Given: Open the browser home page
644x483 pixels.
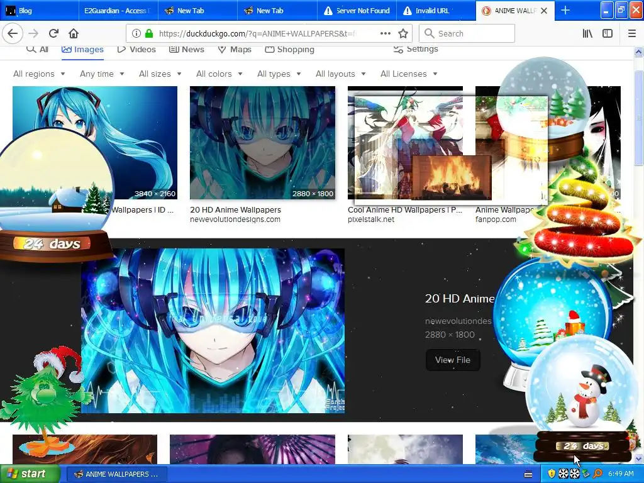Looking at the screenshot, I should coord(74,33).
